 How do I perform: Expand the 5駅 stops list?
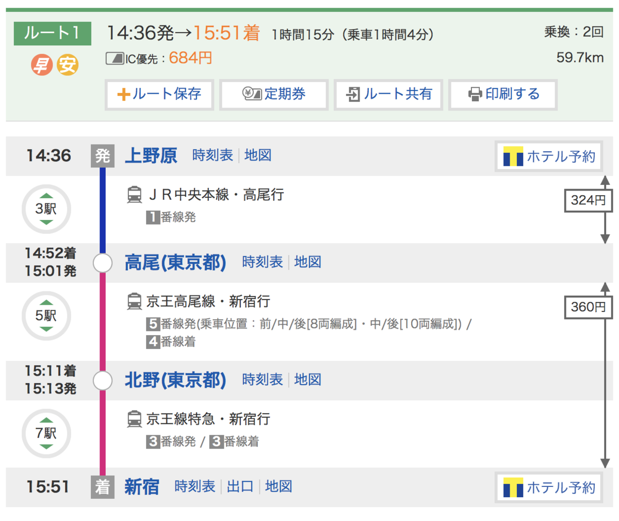click(46, 316)
